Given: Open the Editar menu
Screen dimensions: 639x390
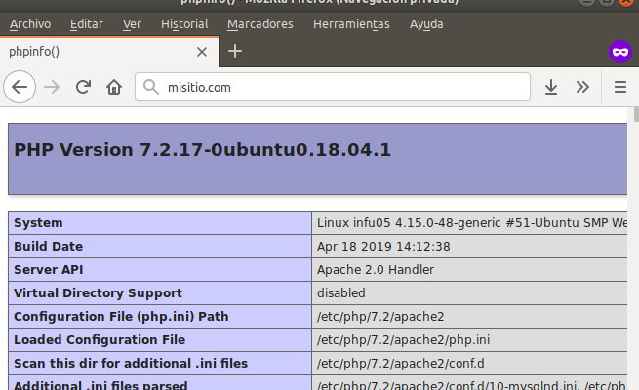Looking at the screenshot, I should (87, 24).
